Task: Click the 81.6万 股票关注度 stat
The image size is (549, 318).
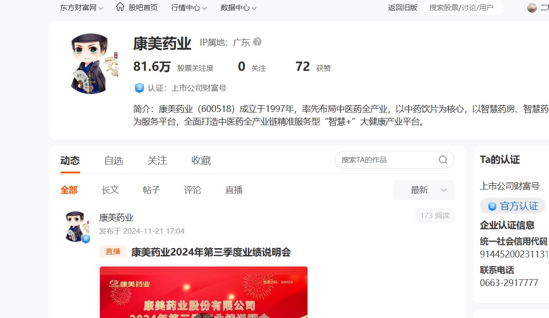Action: coord(173,66)
